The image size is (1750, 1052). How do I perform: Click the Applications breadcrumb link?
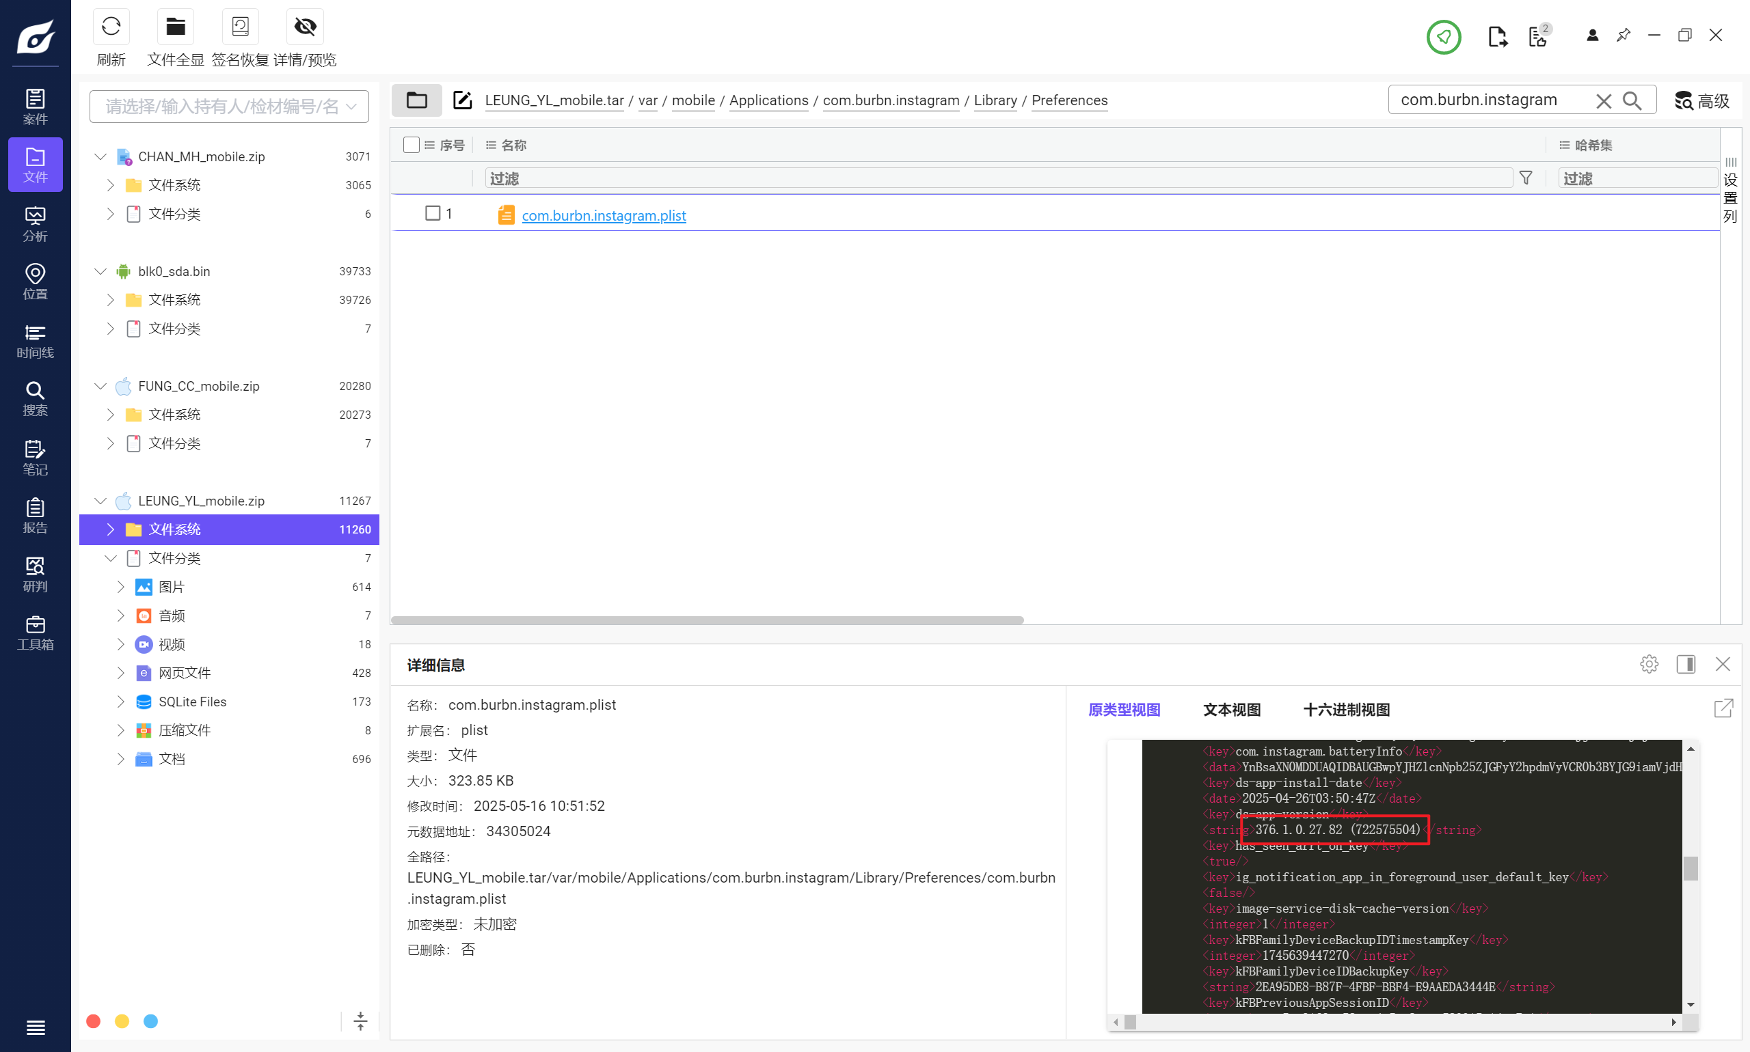tap(768, 100)
